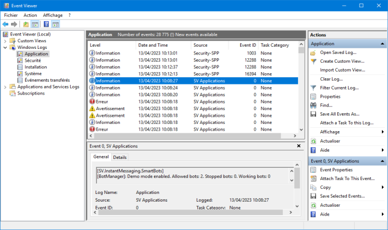The image size is (388, 230).
Task: Sort events by the Level column header
Action: [112, 45]
